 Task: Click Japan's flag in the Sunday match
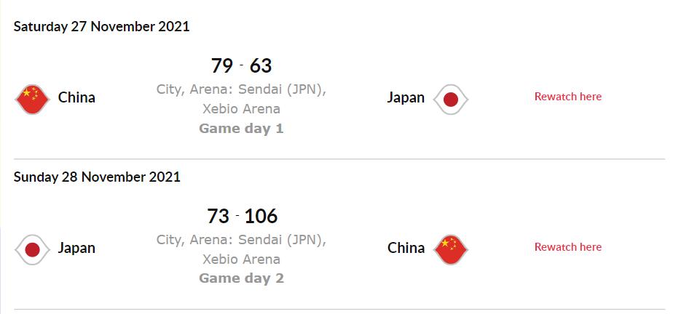[x=32, y=249]
